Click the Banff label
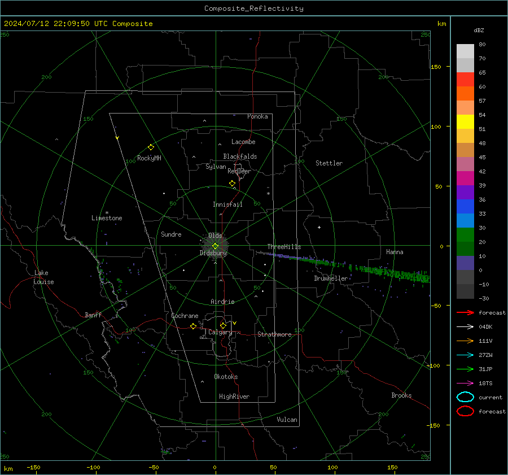 point(93,315)
